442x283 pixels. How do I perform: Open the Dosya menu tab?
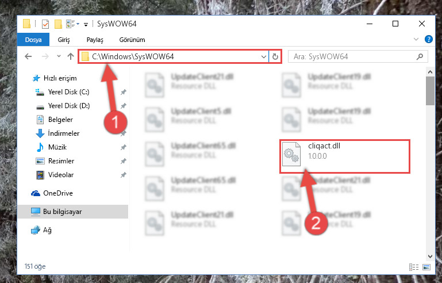pyautogui.click(x=33, y=40)
